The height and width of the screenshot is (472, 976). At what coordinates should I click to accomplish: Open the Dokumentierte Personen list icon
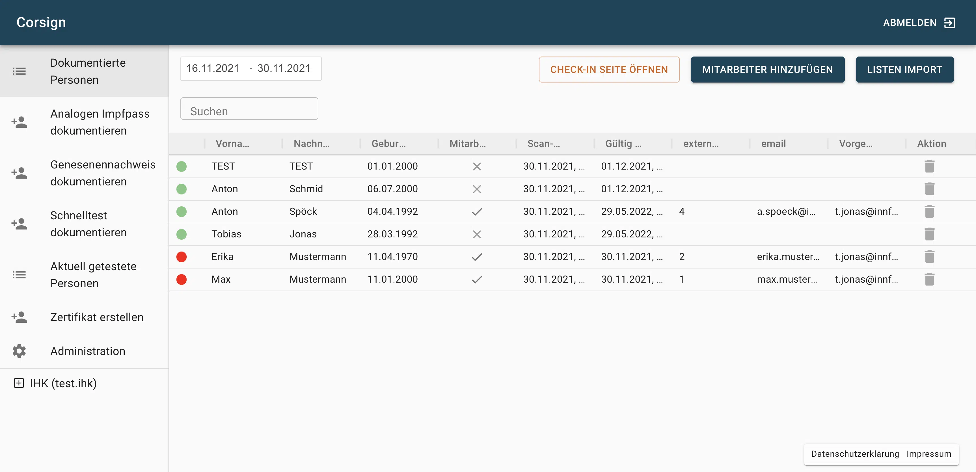[19, 71]
